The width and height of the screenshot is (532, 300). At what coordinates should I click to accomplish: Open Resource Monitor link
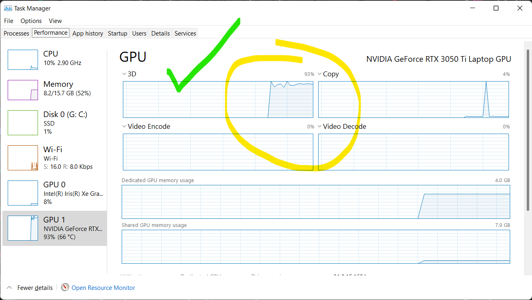[x=103, y=288]
